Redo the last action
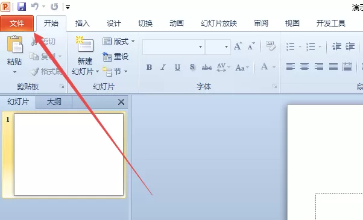 click(x=54, y=7)
